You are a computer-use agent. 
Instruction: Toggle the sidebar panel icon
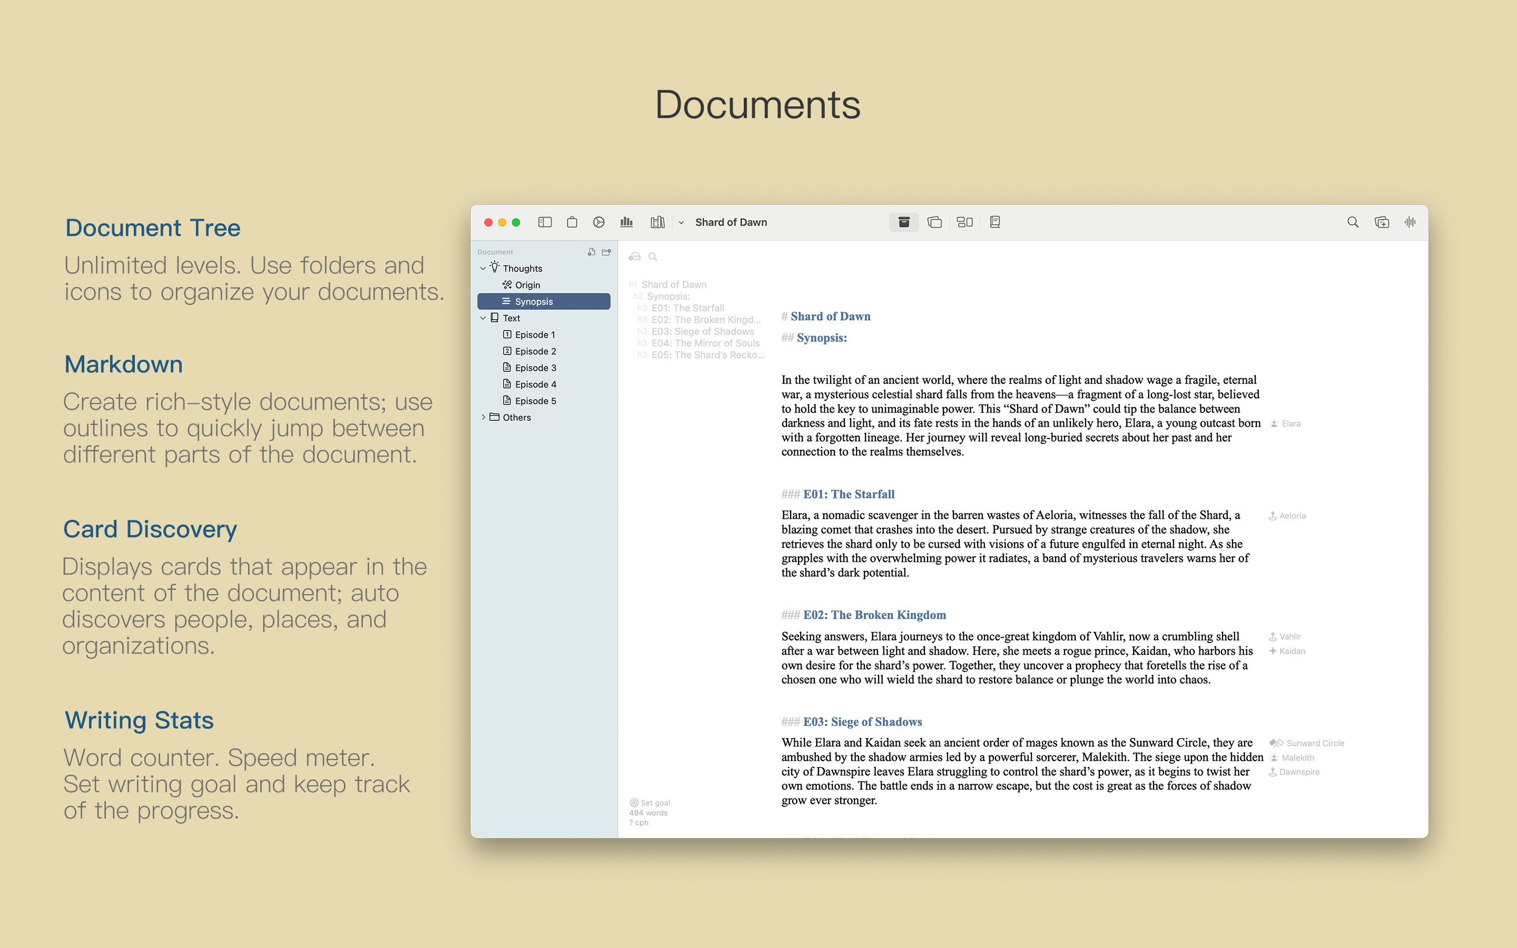pyautogui.click(x=545, y=222)
